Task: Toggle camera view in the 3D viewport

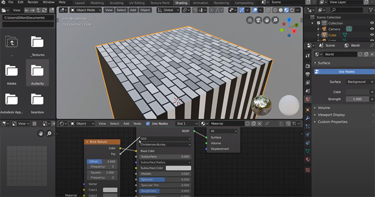Action: point(258,20)
